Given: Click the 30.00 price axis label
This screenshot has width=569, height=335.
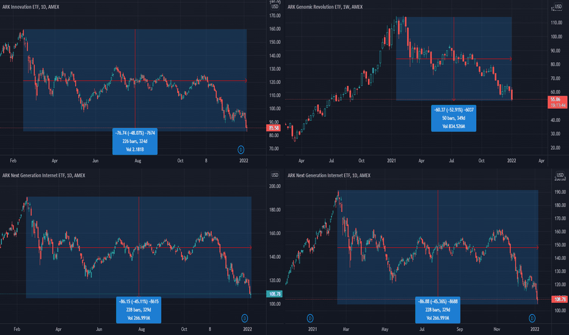Looking at the screenshot, I should tap(556, 133).
